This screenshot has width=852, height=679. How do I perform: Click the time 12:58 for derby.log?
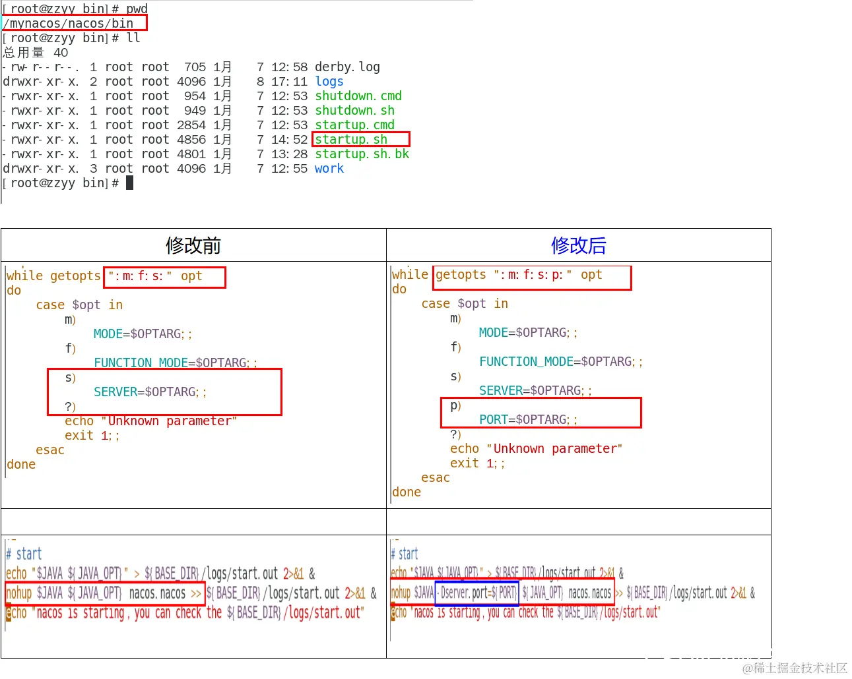click(289, 67)
